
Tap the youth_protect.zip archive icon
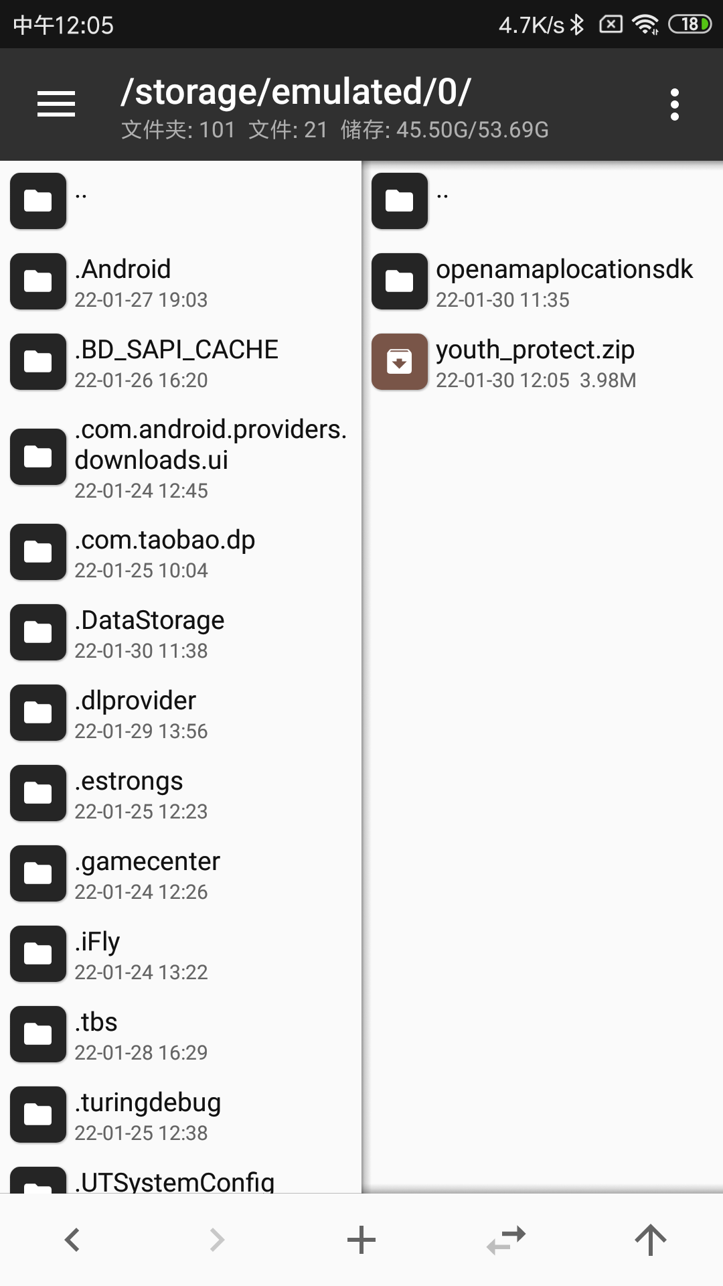pyautogui.click(x=400, y=362)
